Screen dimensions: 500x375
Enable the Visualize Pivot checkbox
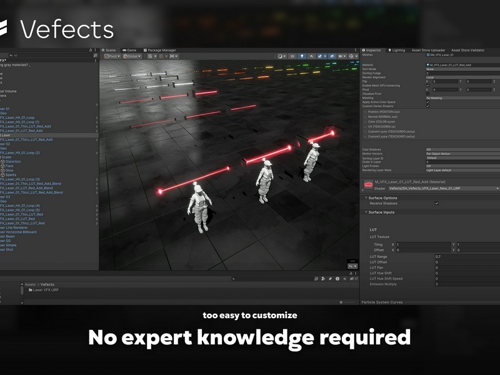(x=427, y=94)
